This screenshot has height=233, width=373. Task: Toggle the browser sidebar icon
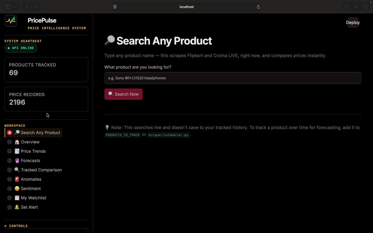pos(8,7)
